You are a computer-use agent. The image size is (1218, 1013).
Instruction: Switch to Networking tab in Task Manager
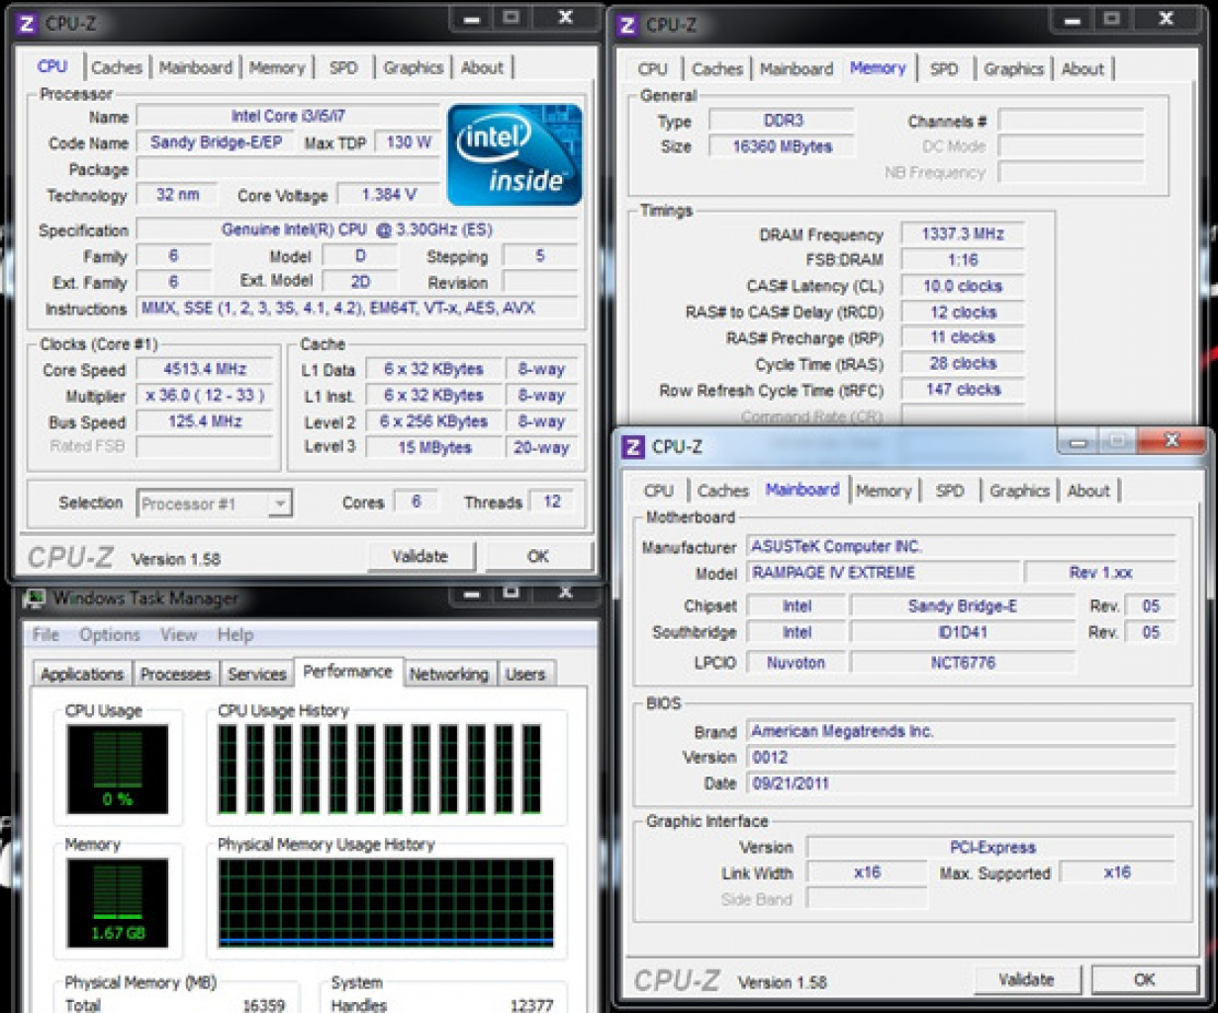449,675
